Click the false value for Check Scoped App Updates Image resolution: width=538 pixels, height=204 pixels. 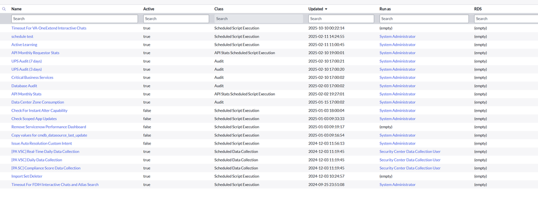[147, 119]
